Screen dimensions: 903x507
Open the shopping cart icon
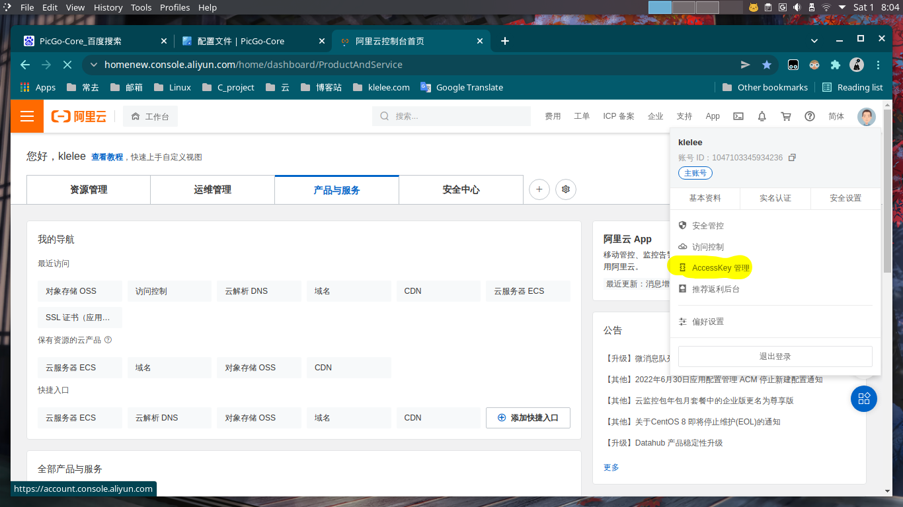click(x=786, y=116)
